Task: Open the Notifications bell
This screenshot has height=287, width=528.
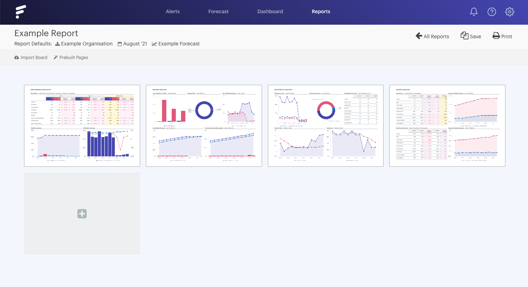Action: pyautogui.click(x=474, y=12)
